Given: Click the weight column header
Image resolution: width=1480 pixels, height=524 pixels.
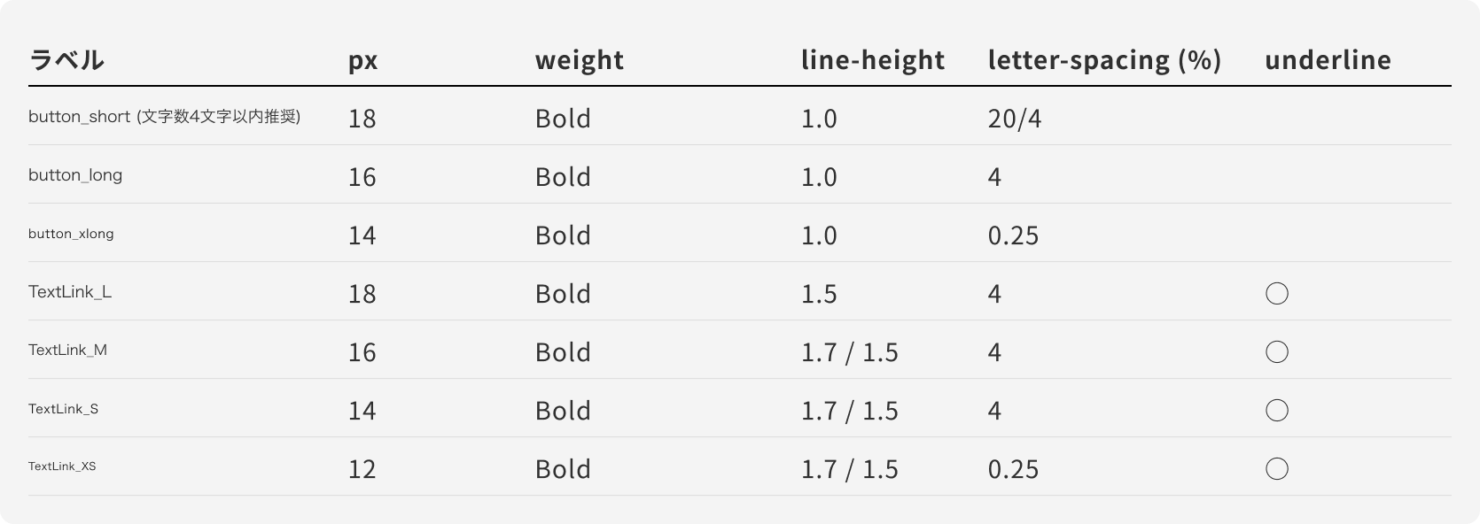Looking at the screenshot, I should pos(580,60).
